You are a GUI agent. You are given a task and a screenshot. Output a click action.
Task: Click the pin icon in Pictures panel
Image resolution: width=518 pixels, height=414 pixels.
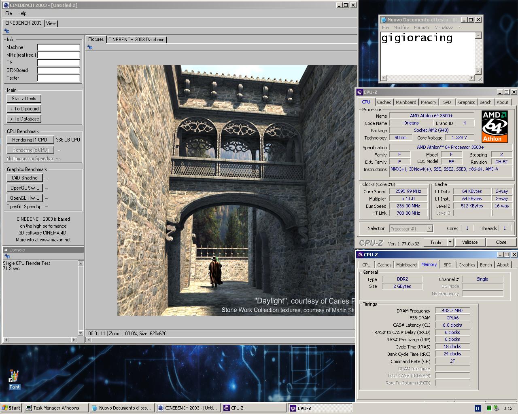point(90,47)
